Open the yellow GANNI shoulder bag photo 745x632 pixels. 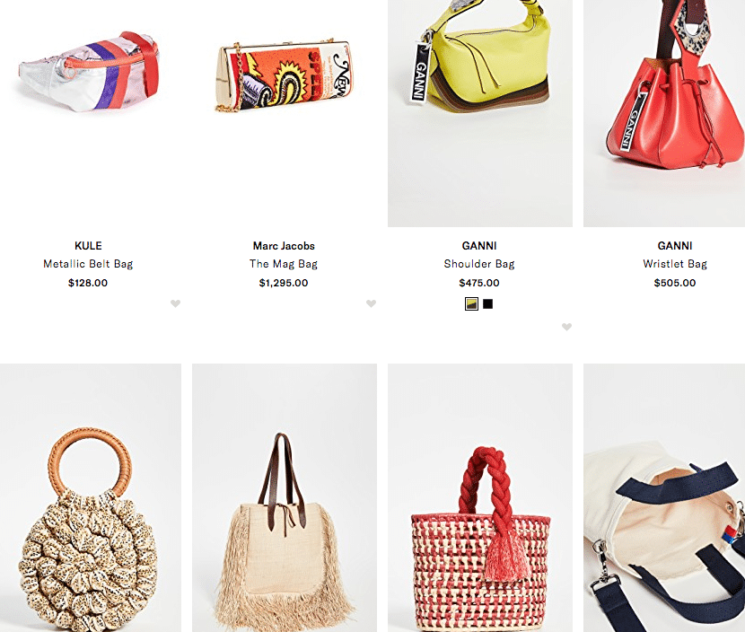[480, 113]
